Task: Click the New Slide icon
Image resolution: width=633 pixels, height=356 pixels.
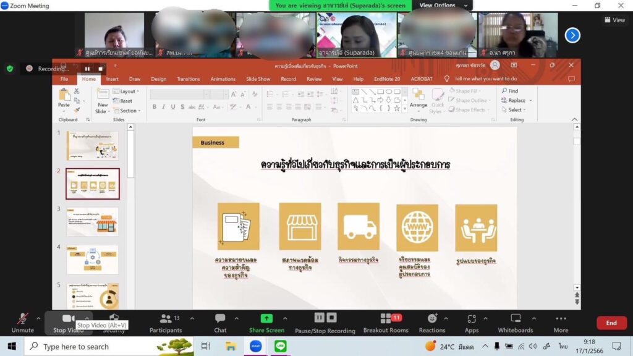Action: tap(102, 95)
